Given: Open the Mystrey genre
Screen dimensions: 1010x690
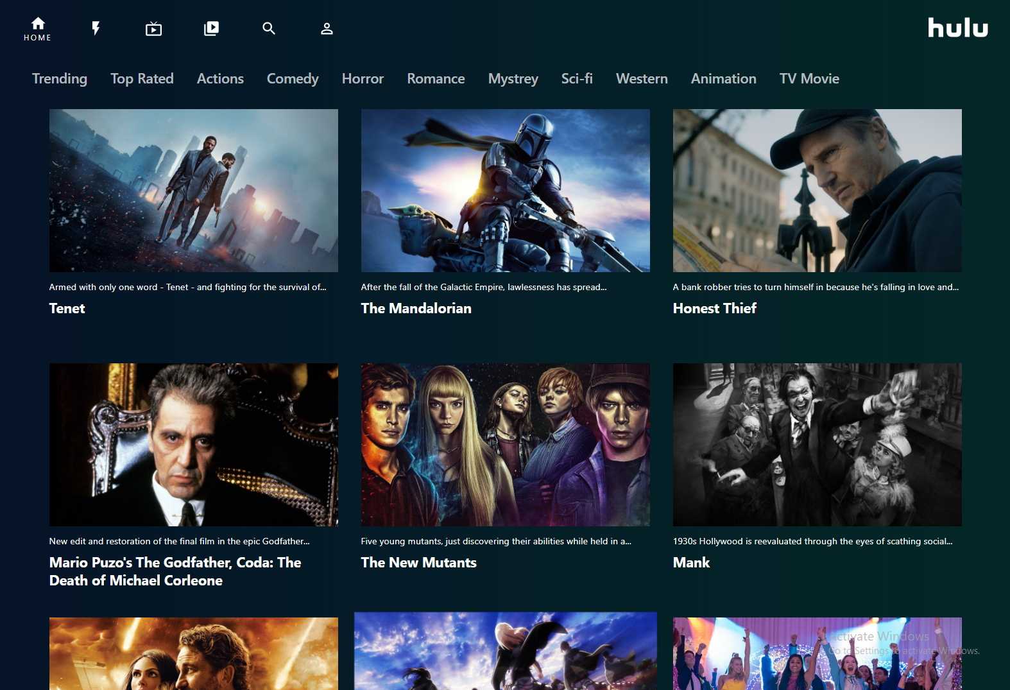Looking at the screenshot, I should (513, 79).
